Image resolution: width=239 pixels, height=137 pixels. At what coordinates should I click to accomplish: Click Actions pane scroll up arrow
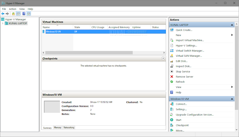pos(237,24)
